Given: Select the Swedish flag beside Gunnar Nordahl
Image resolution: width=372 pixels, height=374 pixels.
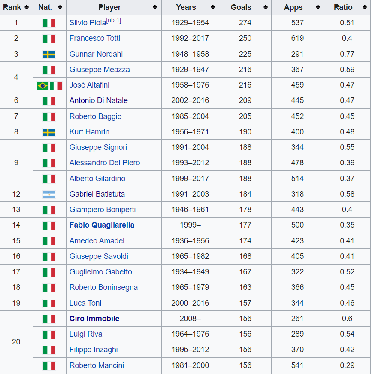Looking at the screenshot, I should tap(49, 54).
